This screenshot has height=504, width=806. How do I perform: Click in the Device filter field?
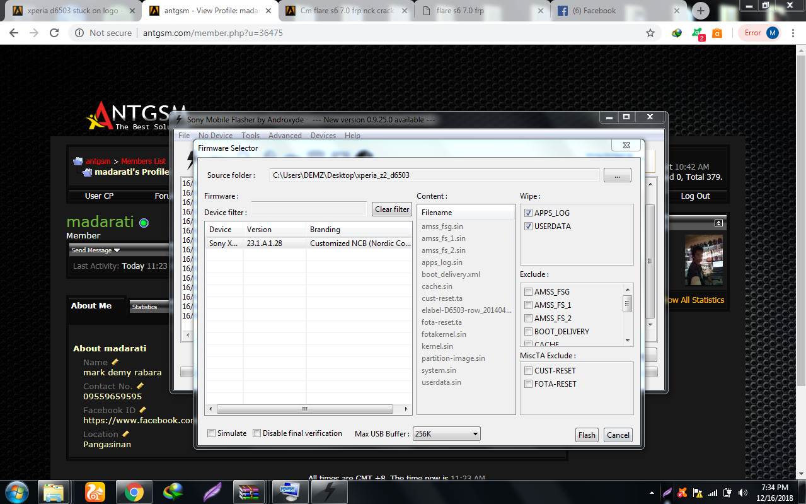(309, 209)
